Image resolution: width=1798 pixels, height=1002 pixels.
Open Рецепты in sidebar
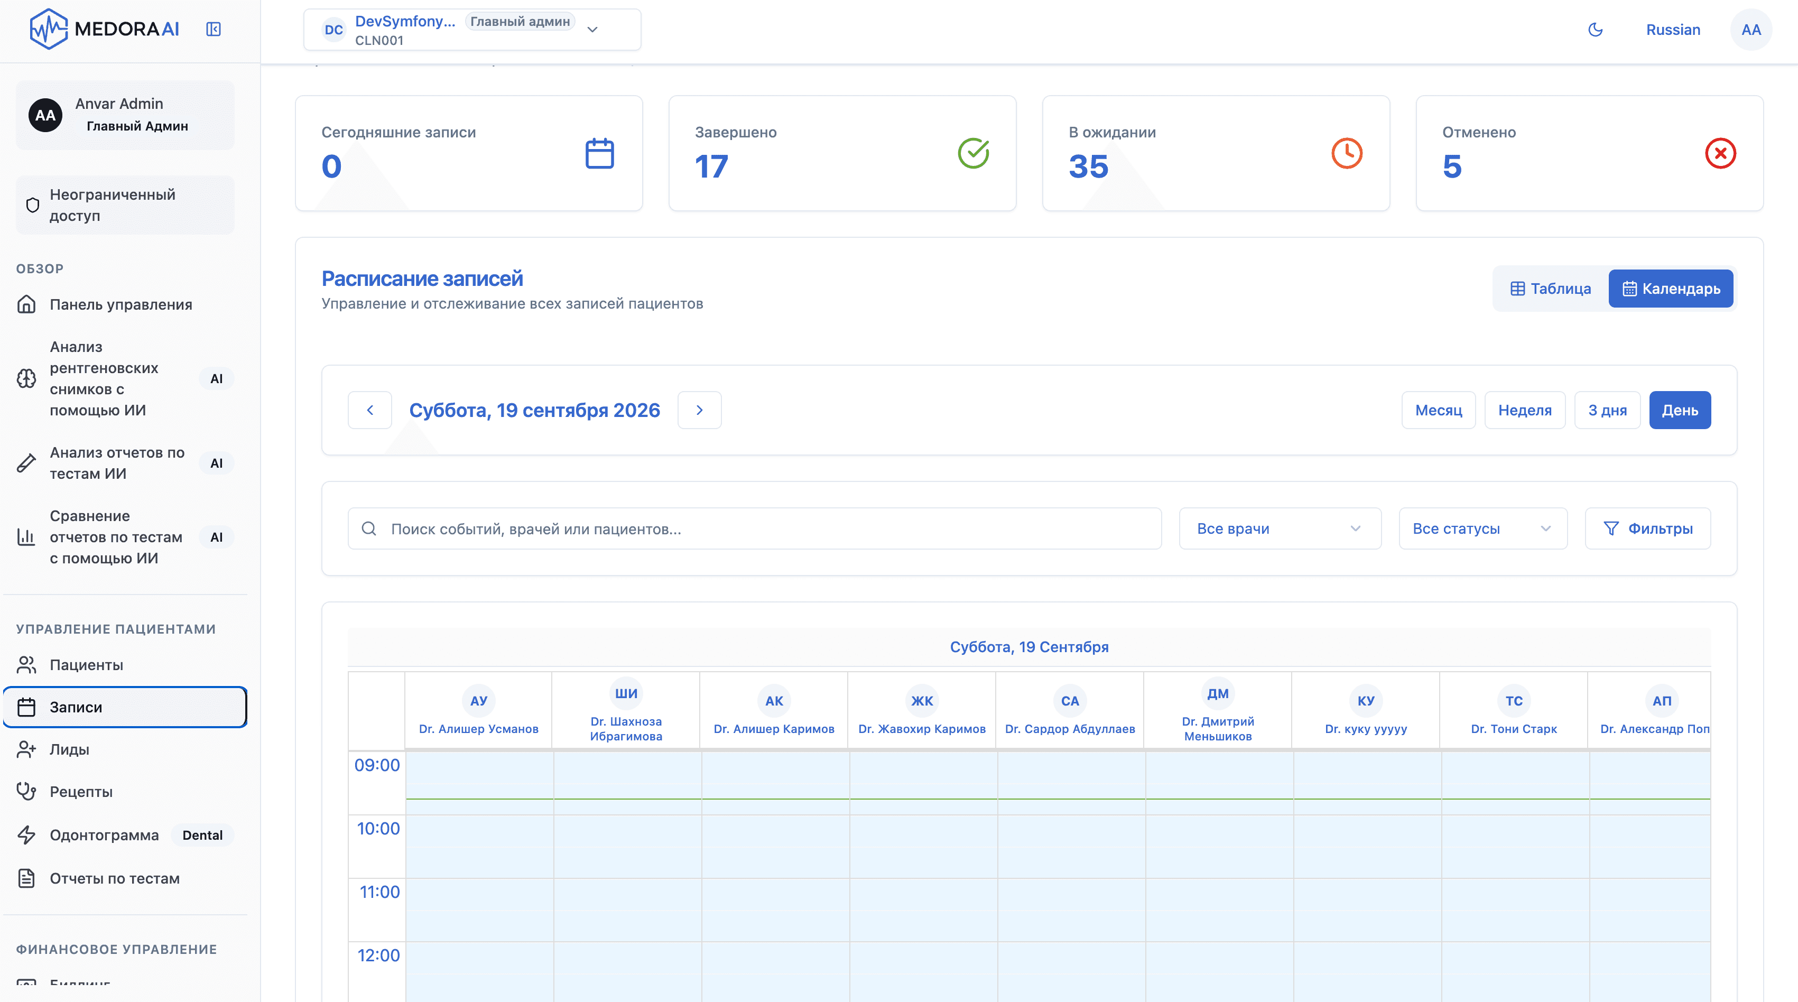pos(125,792)
